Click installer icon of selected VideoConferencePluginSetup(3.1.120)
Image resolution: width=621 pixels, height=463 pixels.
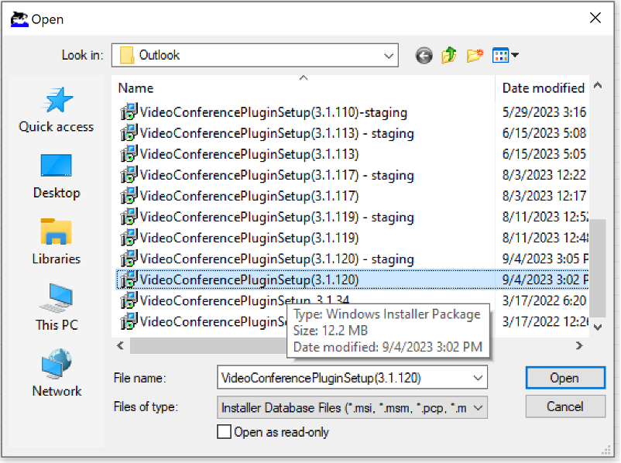tap(129, 280)
